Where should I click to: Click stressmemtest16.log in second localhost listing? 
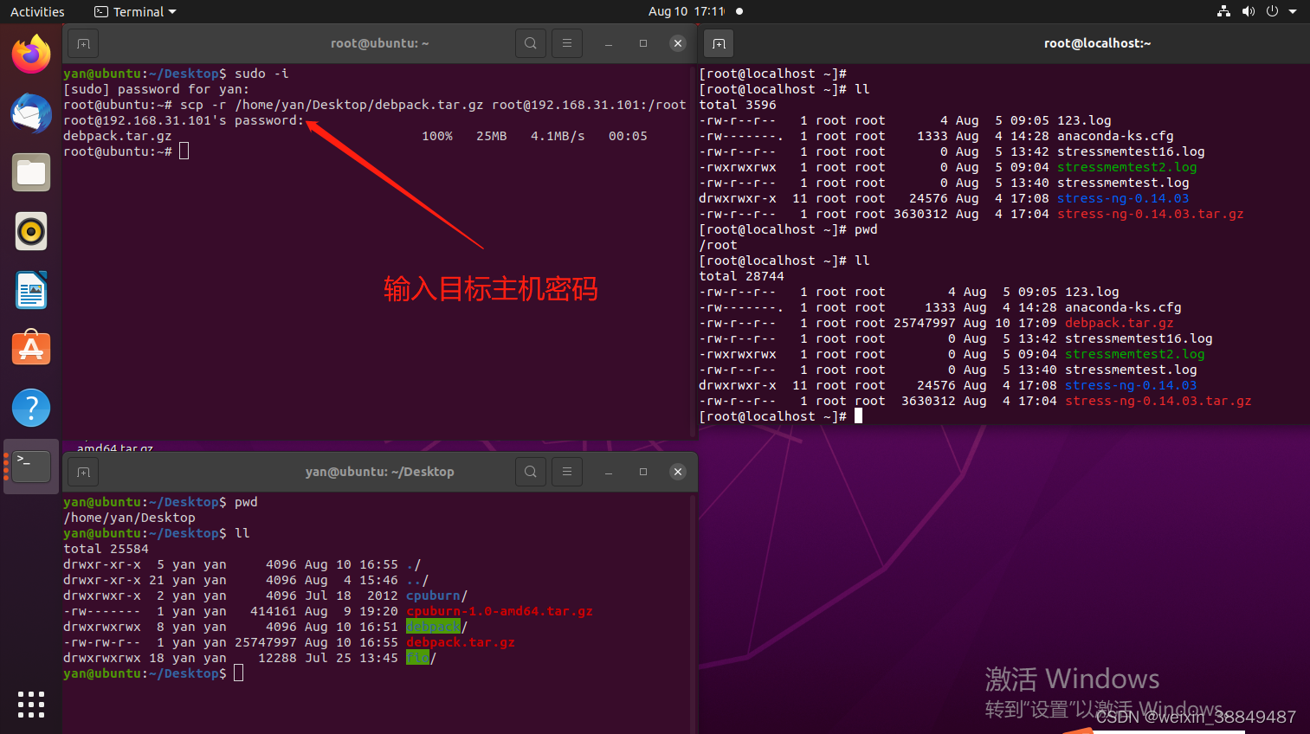pos(1139,338)
